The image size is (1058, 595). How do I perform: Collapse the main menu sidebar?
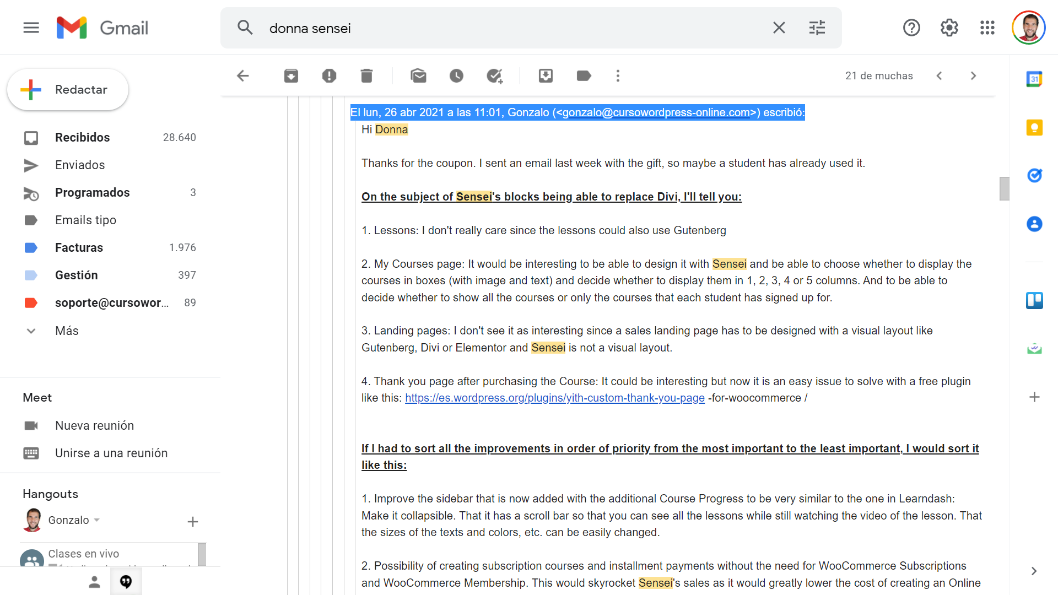[31, 28]
